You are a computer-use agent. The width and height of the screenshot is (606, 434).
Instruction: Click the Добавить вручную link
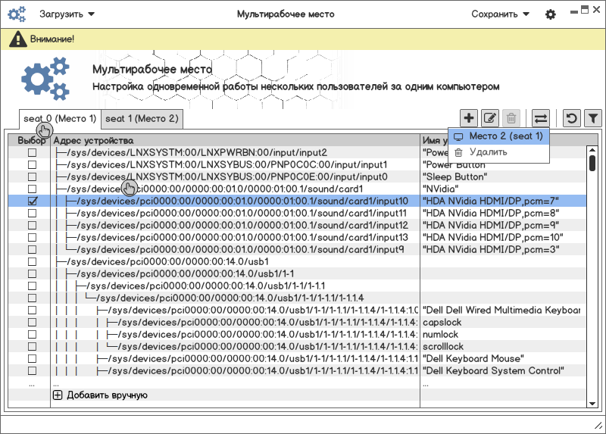pos(107,395)
